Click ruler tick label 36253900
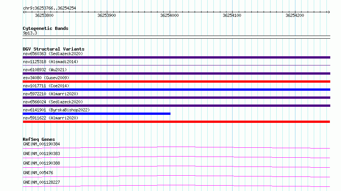Screen dimensions: 341x191 click(107, 15)
